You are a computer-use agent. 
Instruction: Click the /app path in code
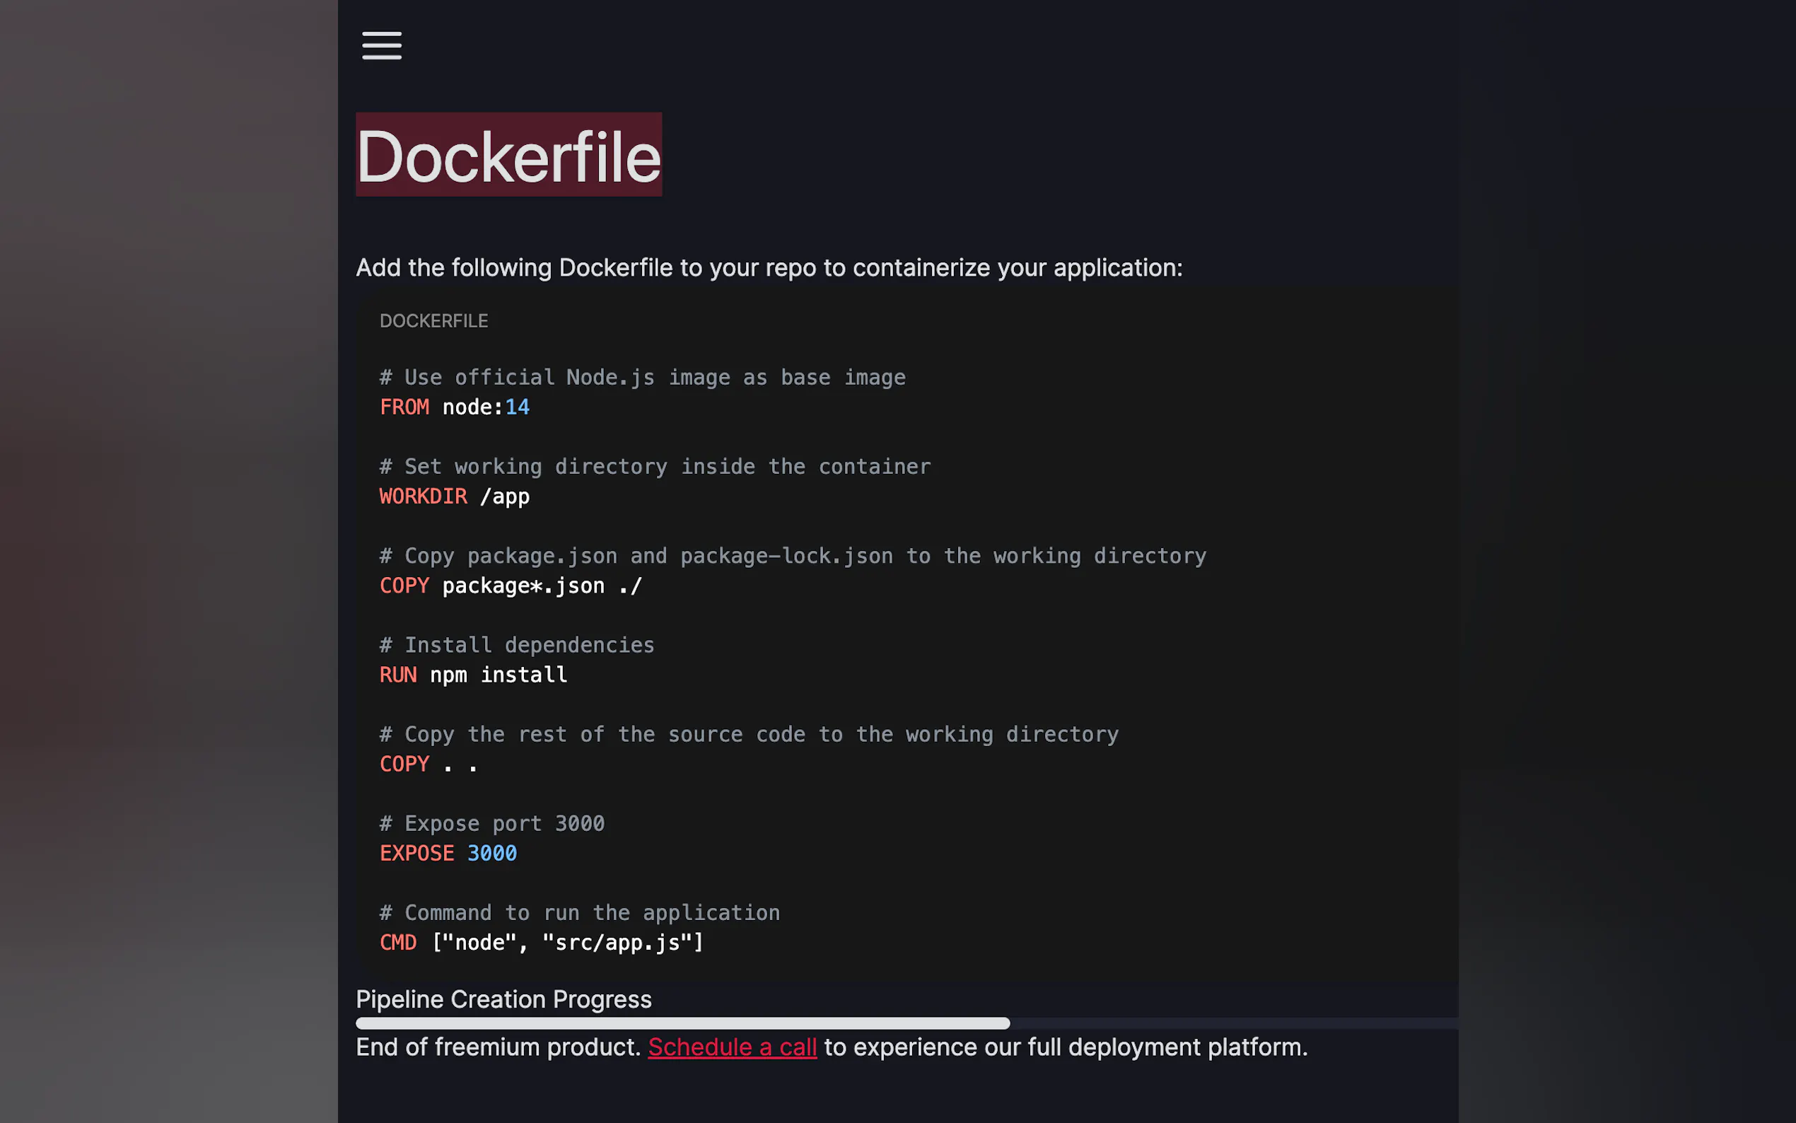505,496
